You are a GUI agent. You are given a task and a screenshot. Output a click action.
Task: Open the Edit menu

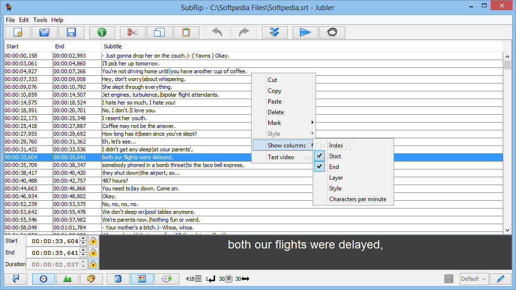[24, 20]
